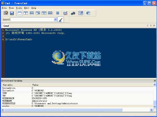Close the current Cmd tab with X

click(x=154, y=25)
